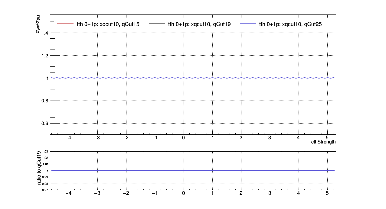
Task: Click y-axis tick label 1.4 in main plot
Action: pyautogui.click(x=45, y=33)
